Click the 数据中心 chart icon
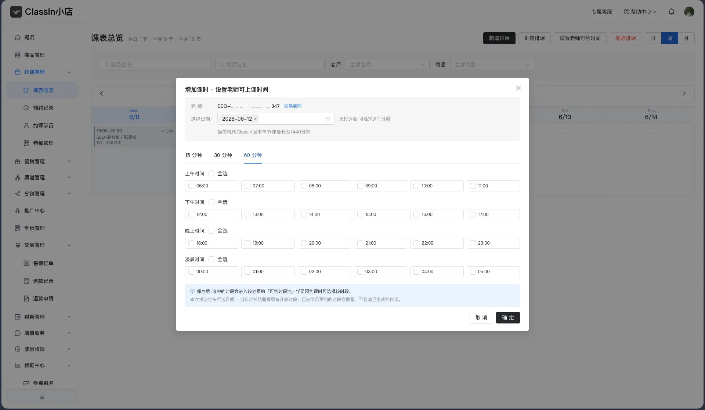Viewport: 705px width, 410px height. click(x=18, y=365)
